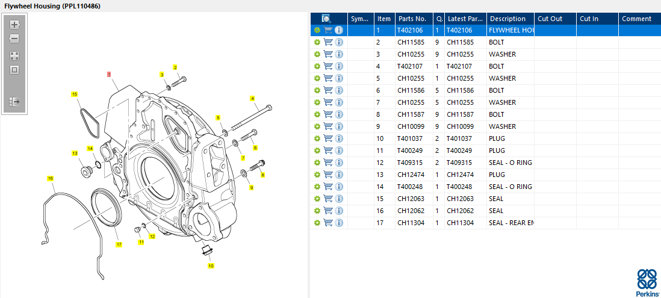Zoom out of the parts diagram
This screenshot has height=298, width=661.
tap(14, 39)
